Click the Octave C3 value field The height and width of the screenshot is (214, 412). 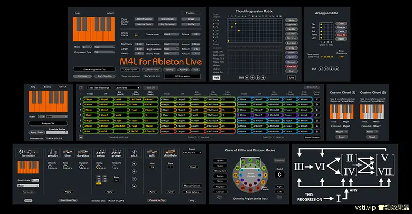pos(196,34)
